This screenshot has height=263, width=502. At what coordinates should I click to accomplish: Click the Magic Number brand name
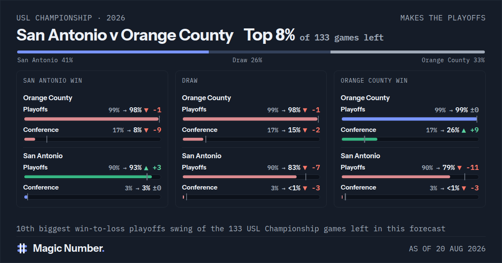click(x=69, y=248)
